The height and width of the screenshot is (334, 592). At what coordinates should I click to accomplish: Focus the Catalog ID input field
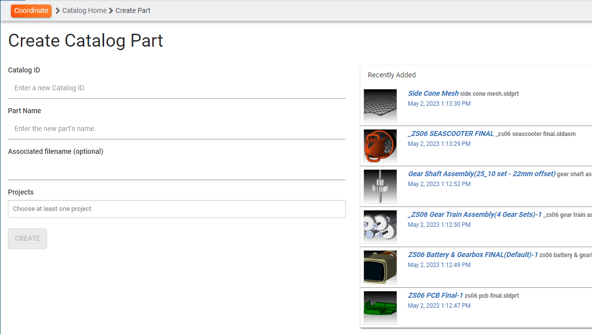(177, 88)
